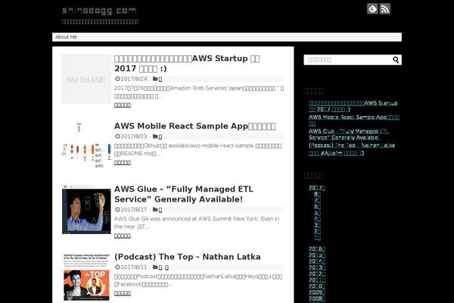This screenshot has height=303, width=454.
Task: Open the month 8 archive under 2017
Action: coord(317,194)
